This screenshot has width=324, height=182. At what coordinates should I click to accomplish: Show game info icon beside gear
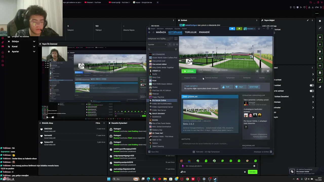click(x=262, y=71)
